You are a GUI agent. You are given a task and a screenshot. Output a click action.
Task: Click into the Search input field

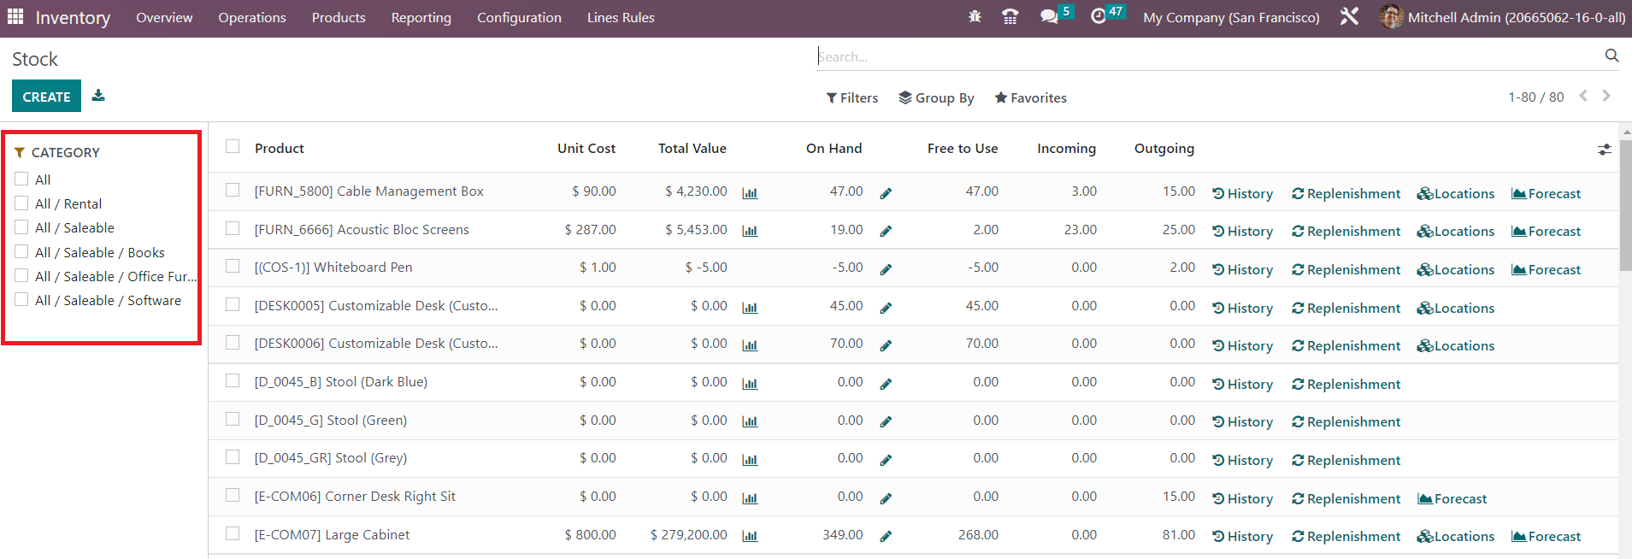[1205, 57]
